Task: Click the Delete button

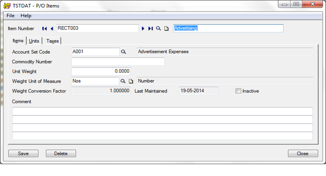Action: pyautogui.click(x=61, y=153)
